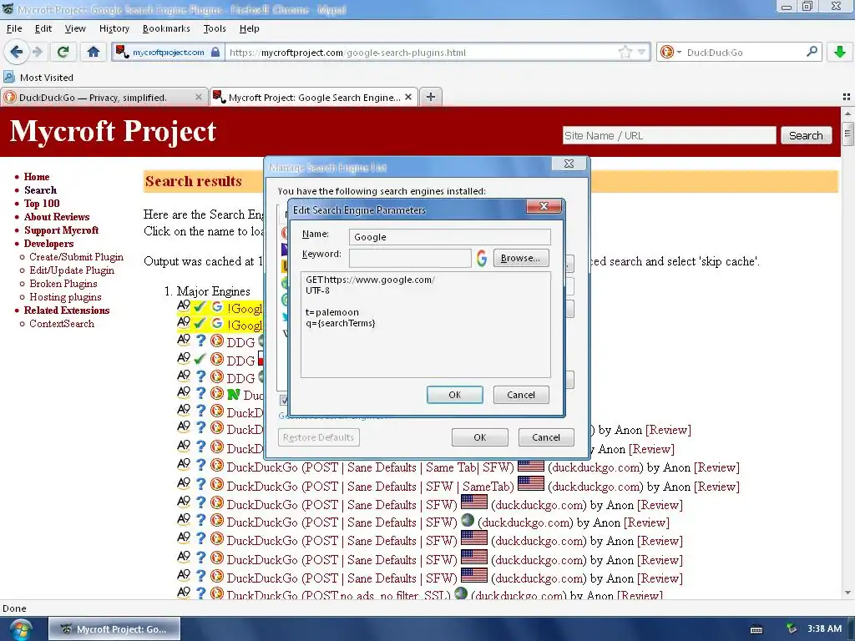
Task: Open the Support Mycroft sidebar link
Action: pos(61,230)
